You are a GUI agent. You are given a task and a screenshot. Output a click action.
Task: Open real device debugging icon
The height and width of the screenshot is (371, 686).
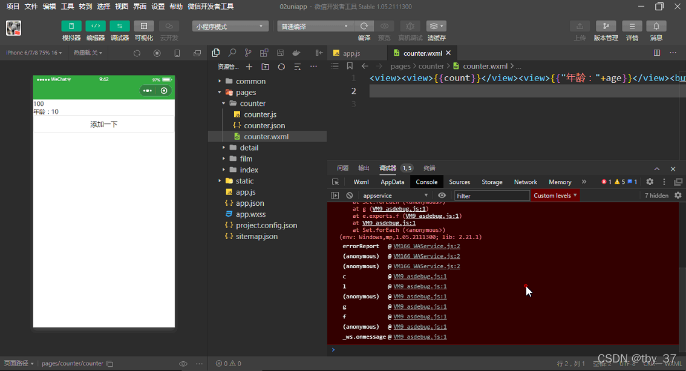click(410, 26)
